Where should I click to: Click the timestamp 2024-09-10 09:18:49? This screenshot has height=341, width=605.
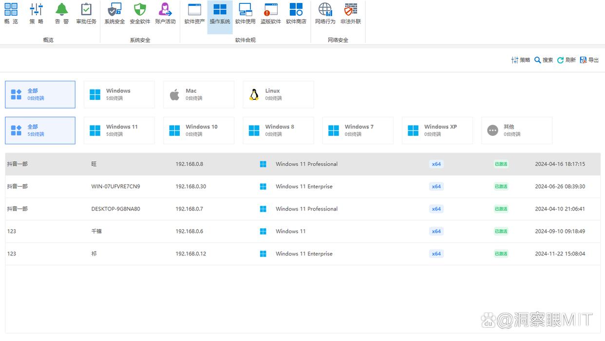(560, 231)
